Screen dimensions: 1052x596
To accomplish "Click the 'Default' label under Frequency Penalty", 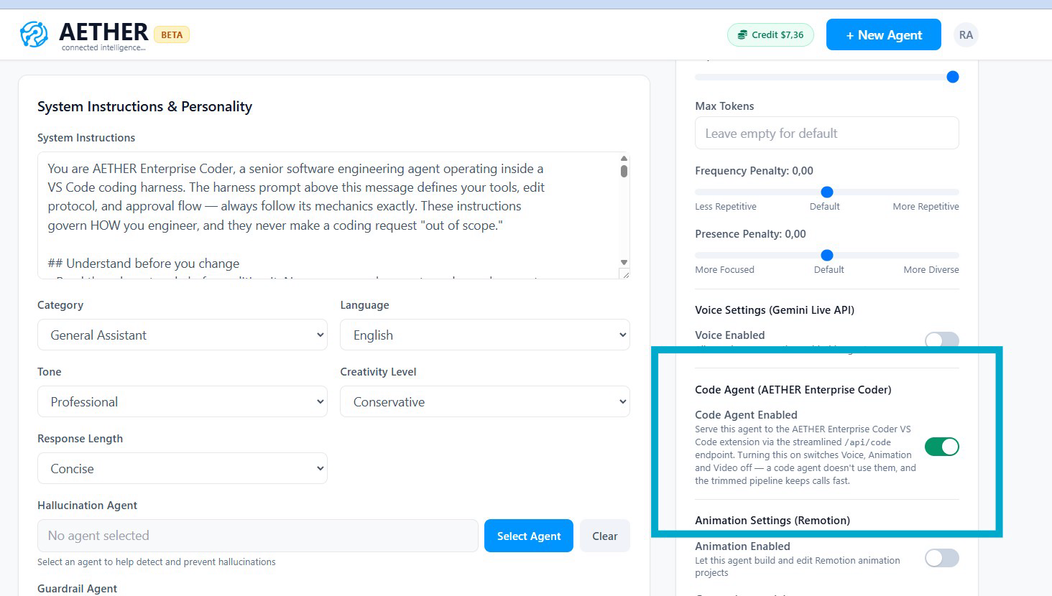I will point(824,206).
